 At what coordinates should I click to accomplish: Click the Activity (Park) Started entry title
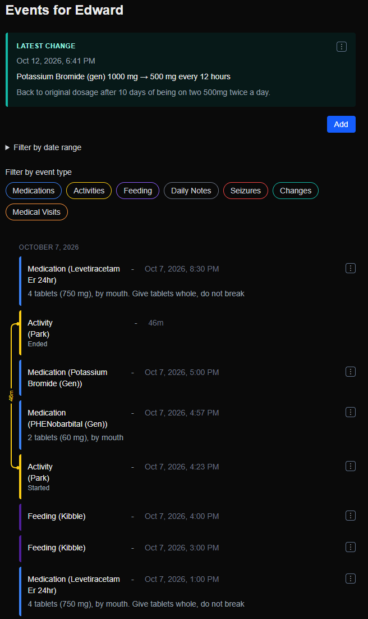40,472
